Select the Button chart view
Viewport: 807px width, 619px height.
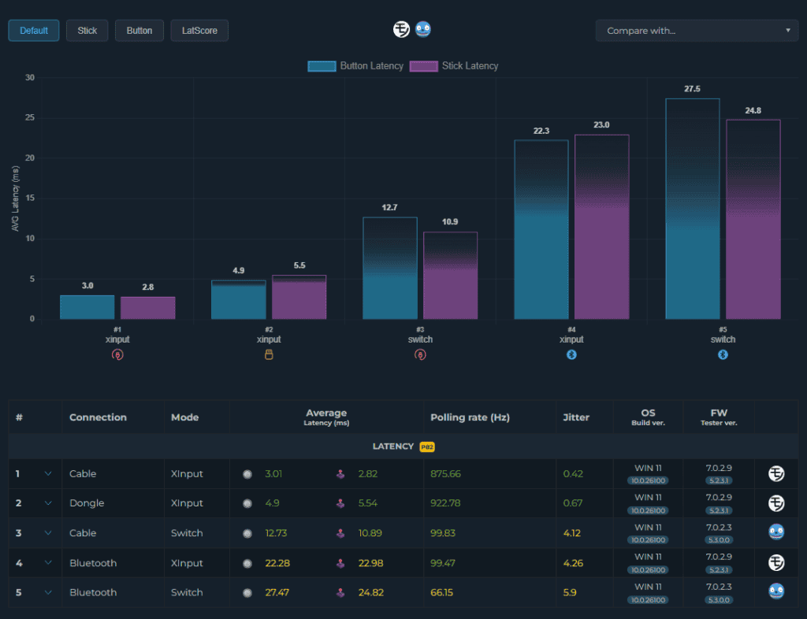tap(139, 31)
